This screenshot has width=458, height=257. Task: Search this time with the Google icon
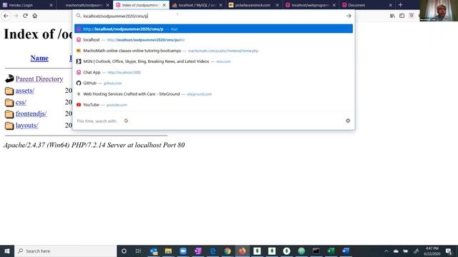coord(126,121)
